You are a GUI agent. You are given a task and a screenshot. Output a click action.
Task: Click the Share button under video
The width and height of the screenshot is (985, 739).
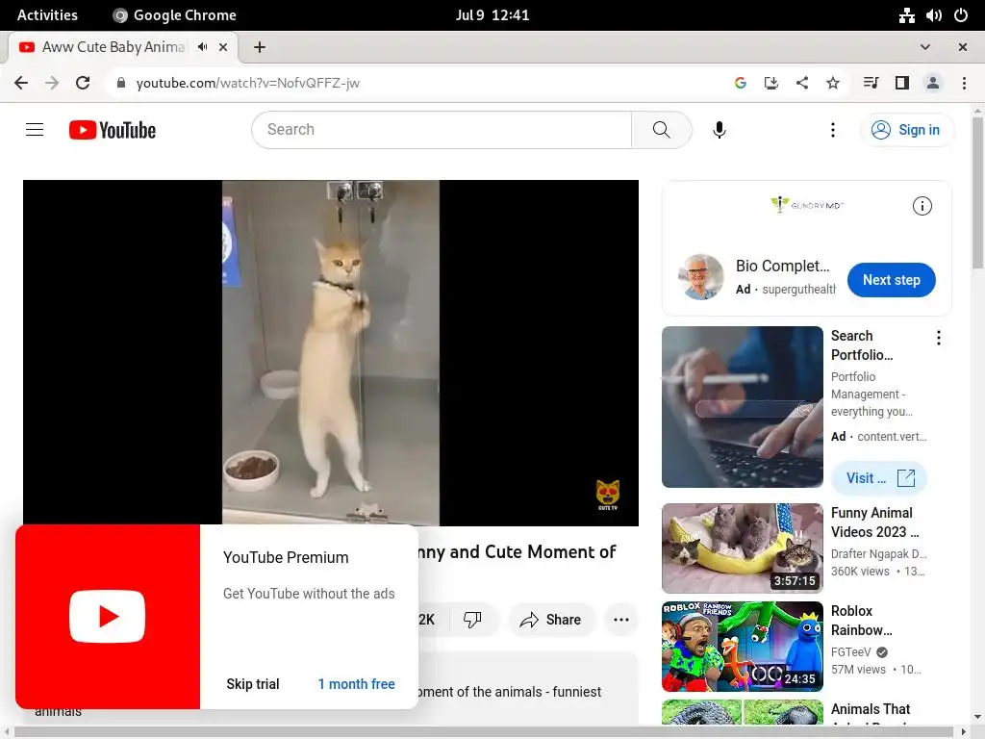[x=550, y=620]
